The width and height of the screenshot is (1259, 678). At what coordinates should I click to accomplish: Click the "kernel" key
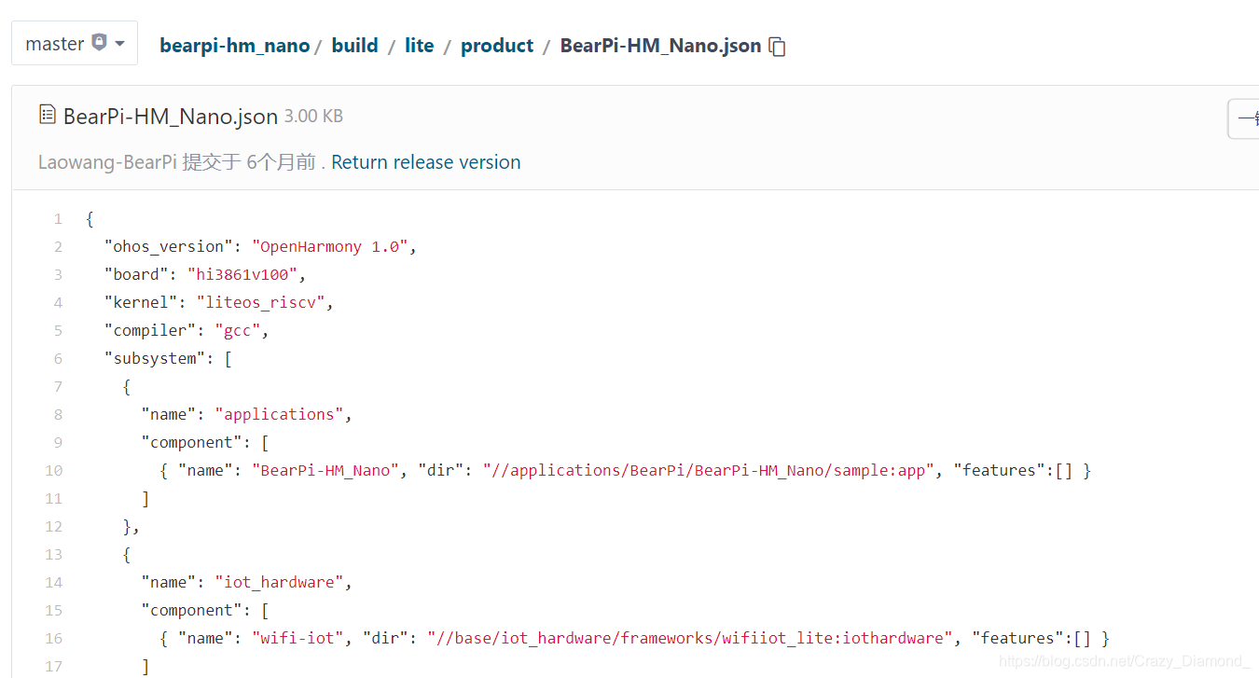coord(141,303)
